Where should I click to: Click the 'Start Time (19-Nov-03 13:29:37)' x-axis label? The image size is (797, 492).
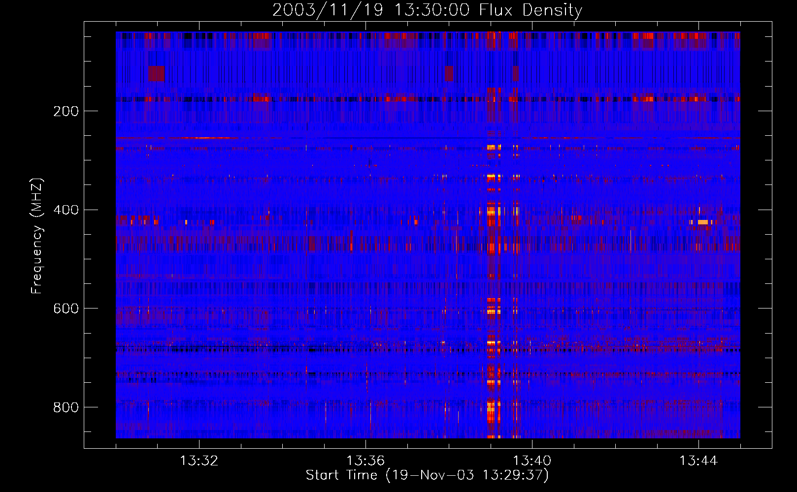427,475
